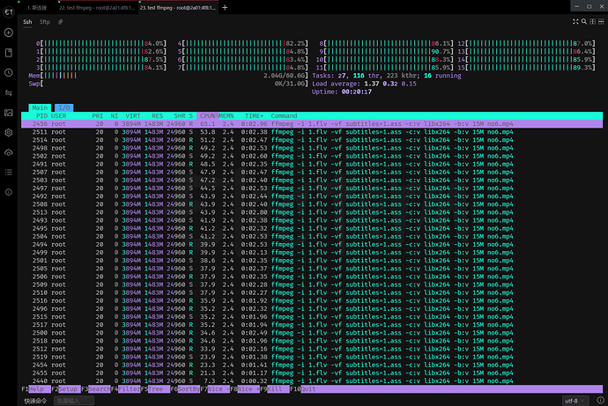Sort by the CPU% column header
Image resolution: width=608 pixels, height=406 pixels.
pos(208,116)
